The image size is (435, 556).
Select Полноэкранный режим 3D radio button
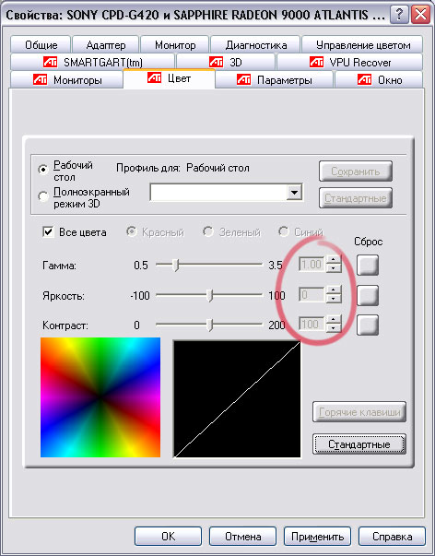point(43,196)
